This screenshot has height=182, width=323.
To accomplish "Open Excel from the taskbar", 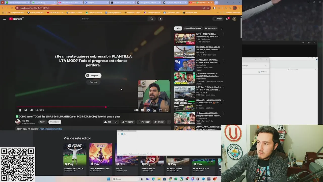I will point(176,179).
